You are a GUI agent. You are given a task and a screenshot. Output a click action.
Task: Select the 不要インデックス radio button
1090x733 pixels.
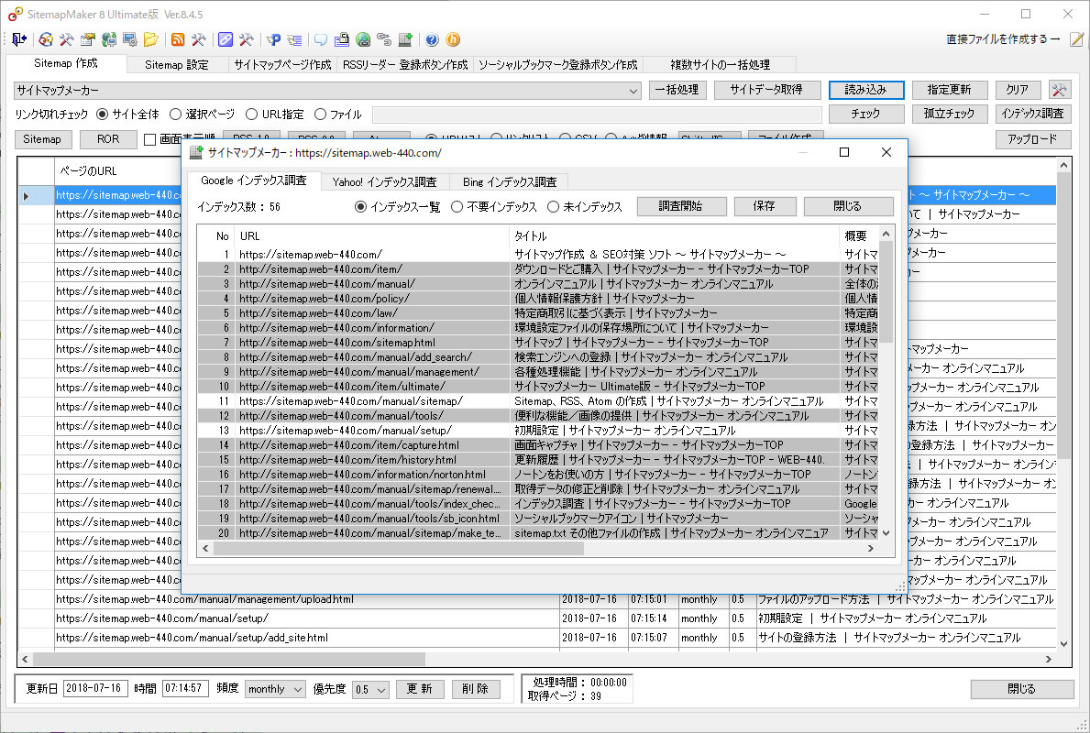(x=457, y=206)
